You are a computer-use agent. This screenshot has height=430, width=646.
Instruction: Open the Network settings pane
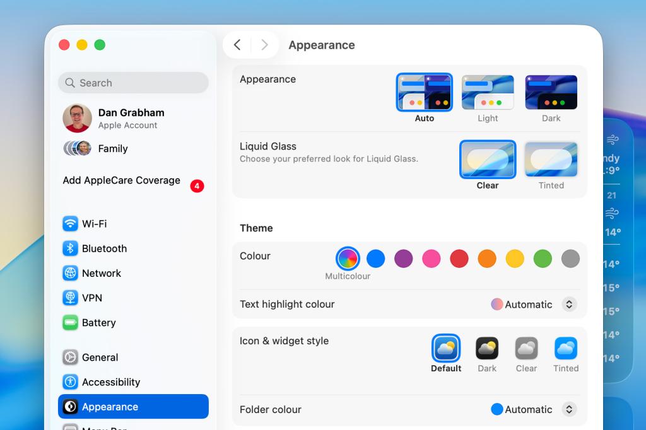click(x=102, y=273)
